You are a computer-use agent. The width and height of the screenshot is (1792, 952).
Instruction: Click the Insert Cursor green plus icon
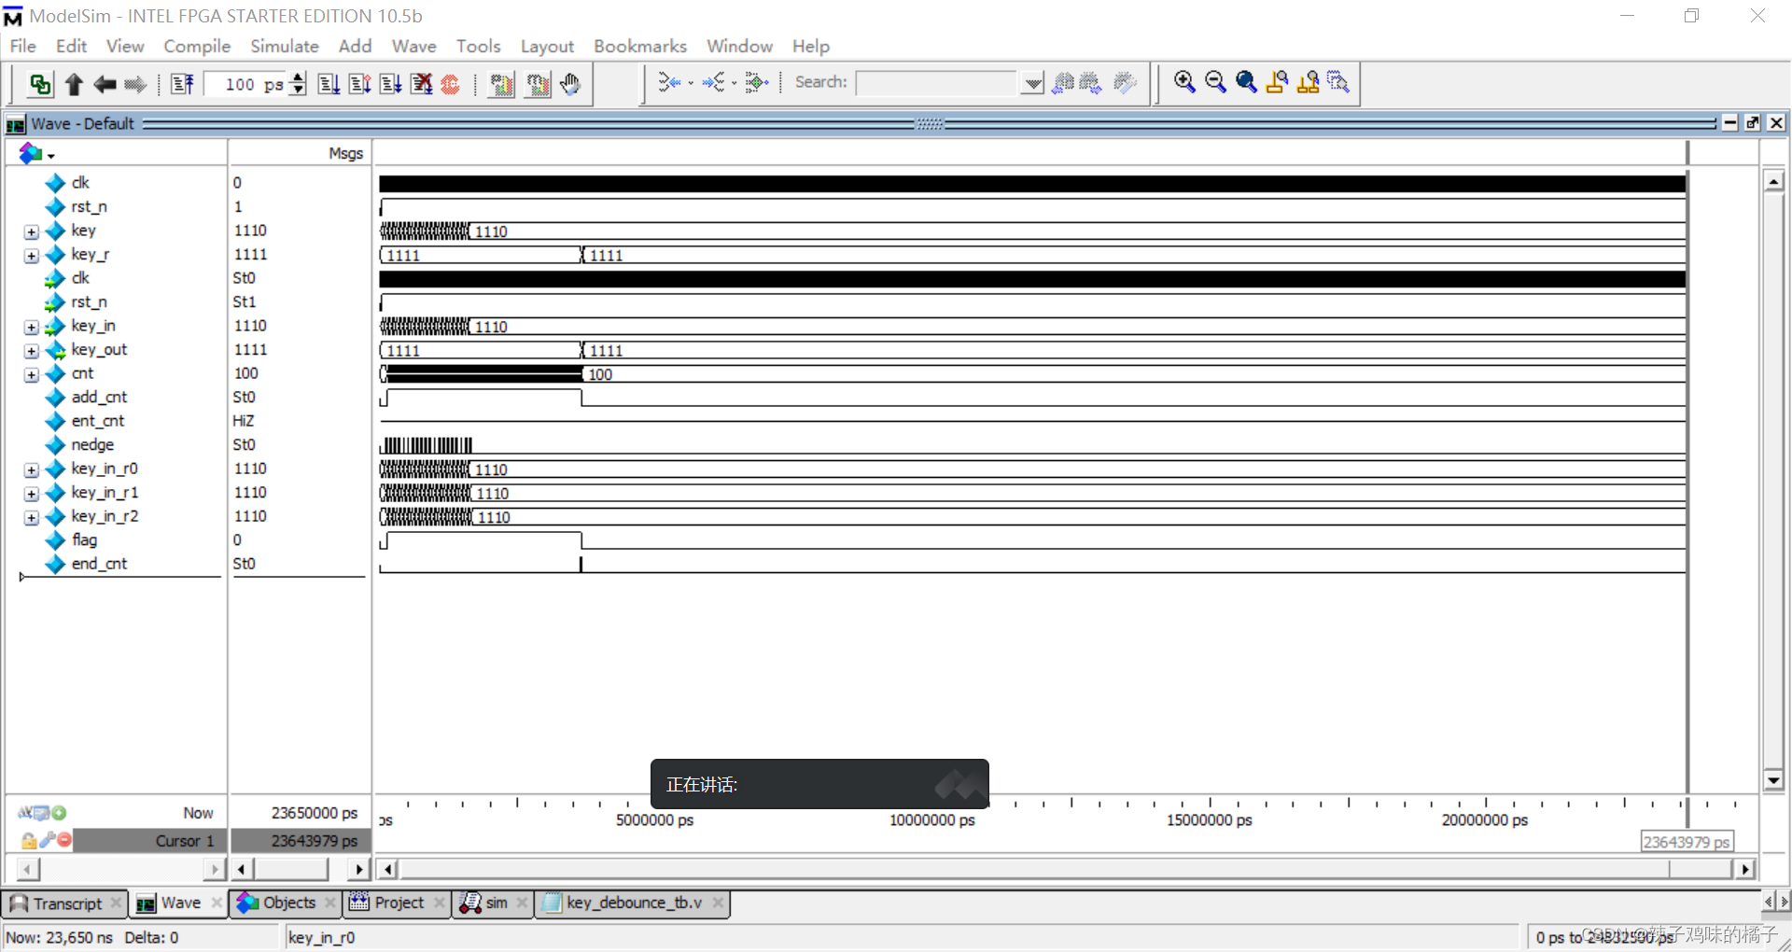tap(59, 813)
